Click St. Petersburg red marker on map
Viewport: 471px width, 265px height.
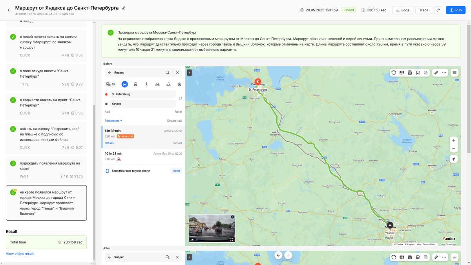click(x=258, y=82)
